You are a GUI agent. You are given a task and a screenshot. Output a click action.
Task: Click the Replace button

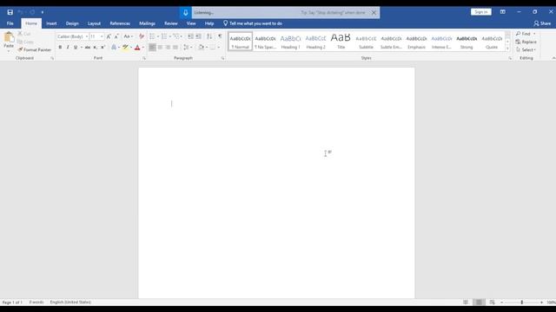[x=526, y=42]
